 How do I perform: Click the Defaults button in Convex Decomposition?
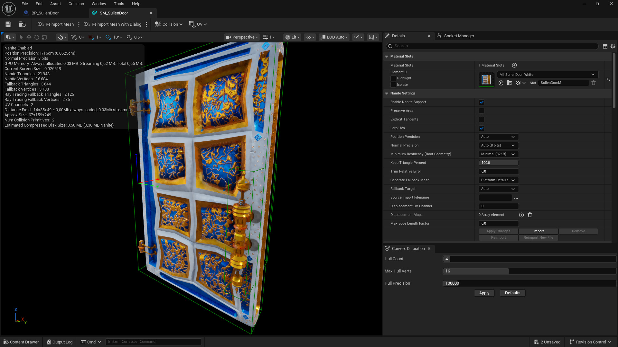point(512,293)
